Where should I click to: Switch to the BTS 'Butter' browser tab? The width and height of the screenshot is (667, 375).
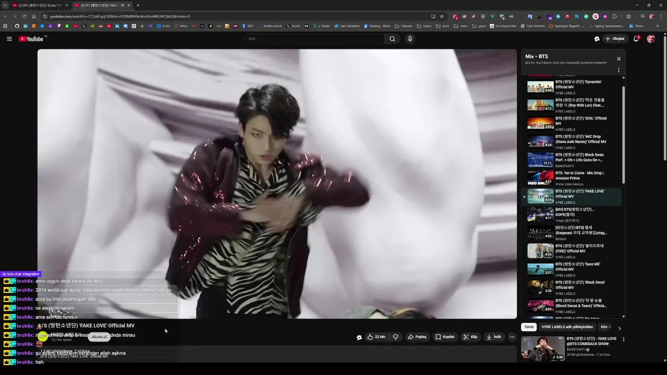(x=40, y=5)
